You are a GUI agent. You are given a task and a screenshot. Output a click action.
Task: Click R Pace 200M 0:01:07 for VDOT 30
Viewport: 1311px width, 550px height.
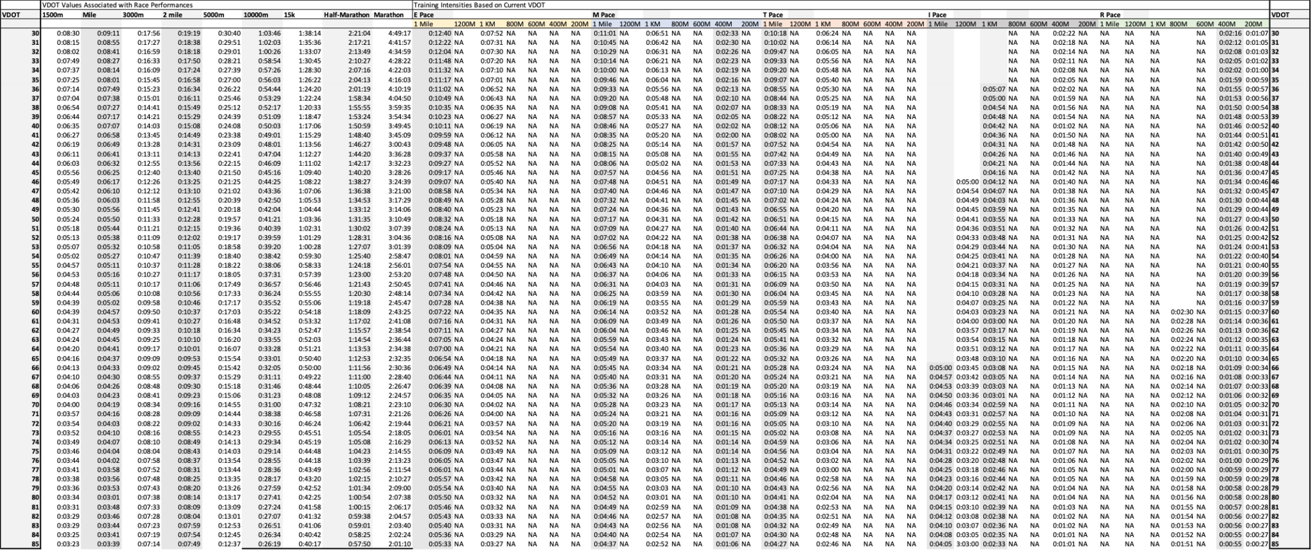pyautogui.click(x=1256, y=33)
